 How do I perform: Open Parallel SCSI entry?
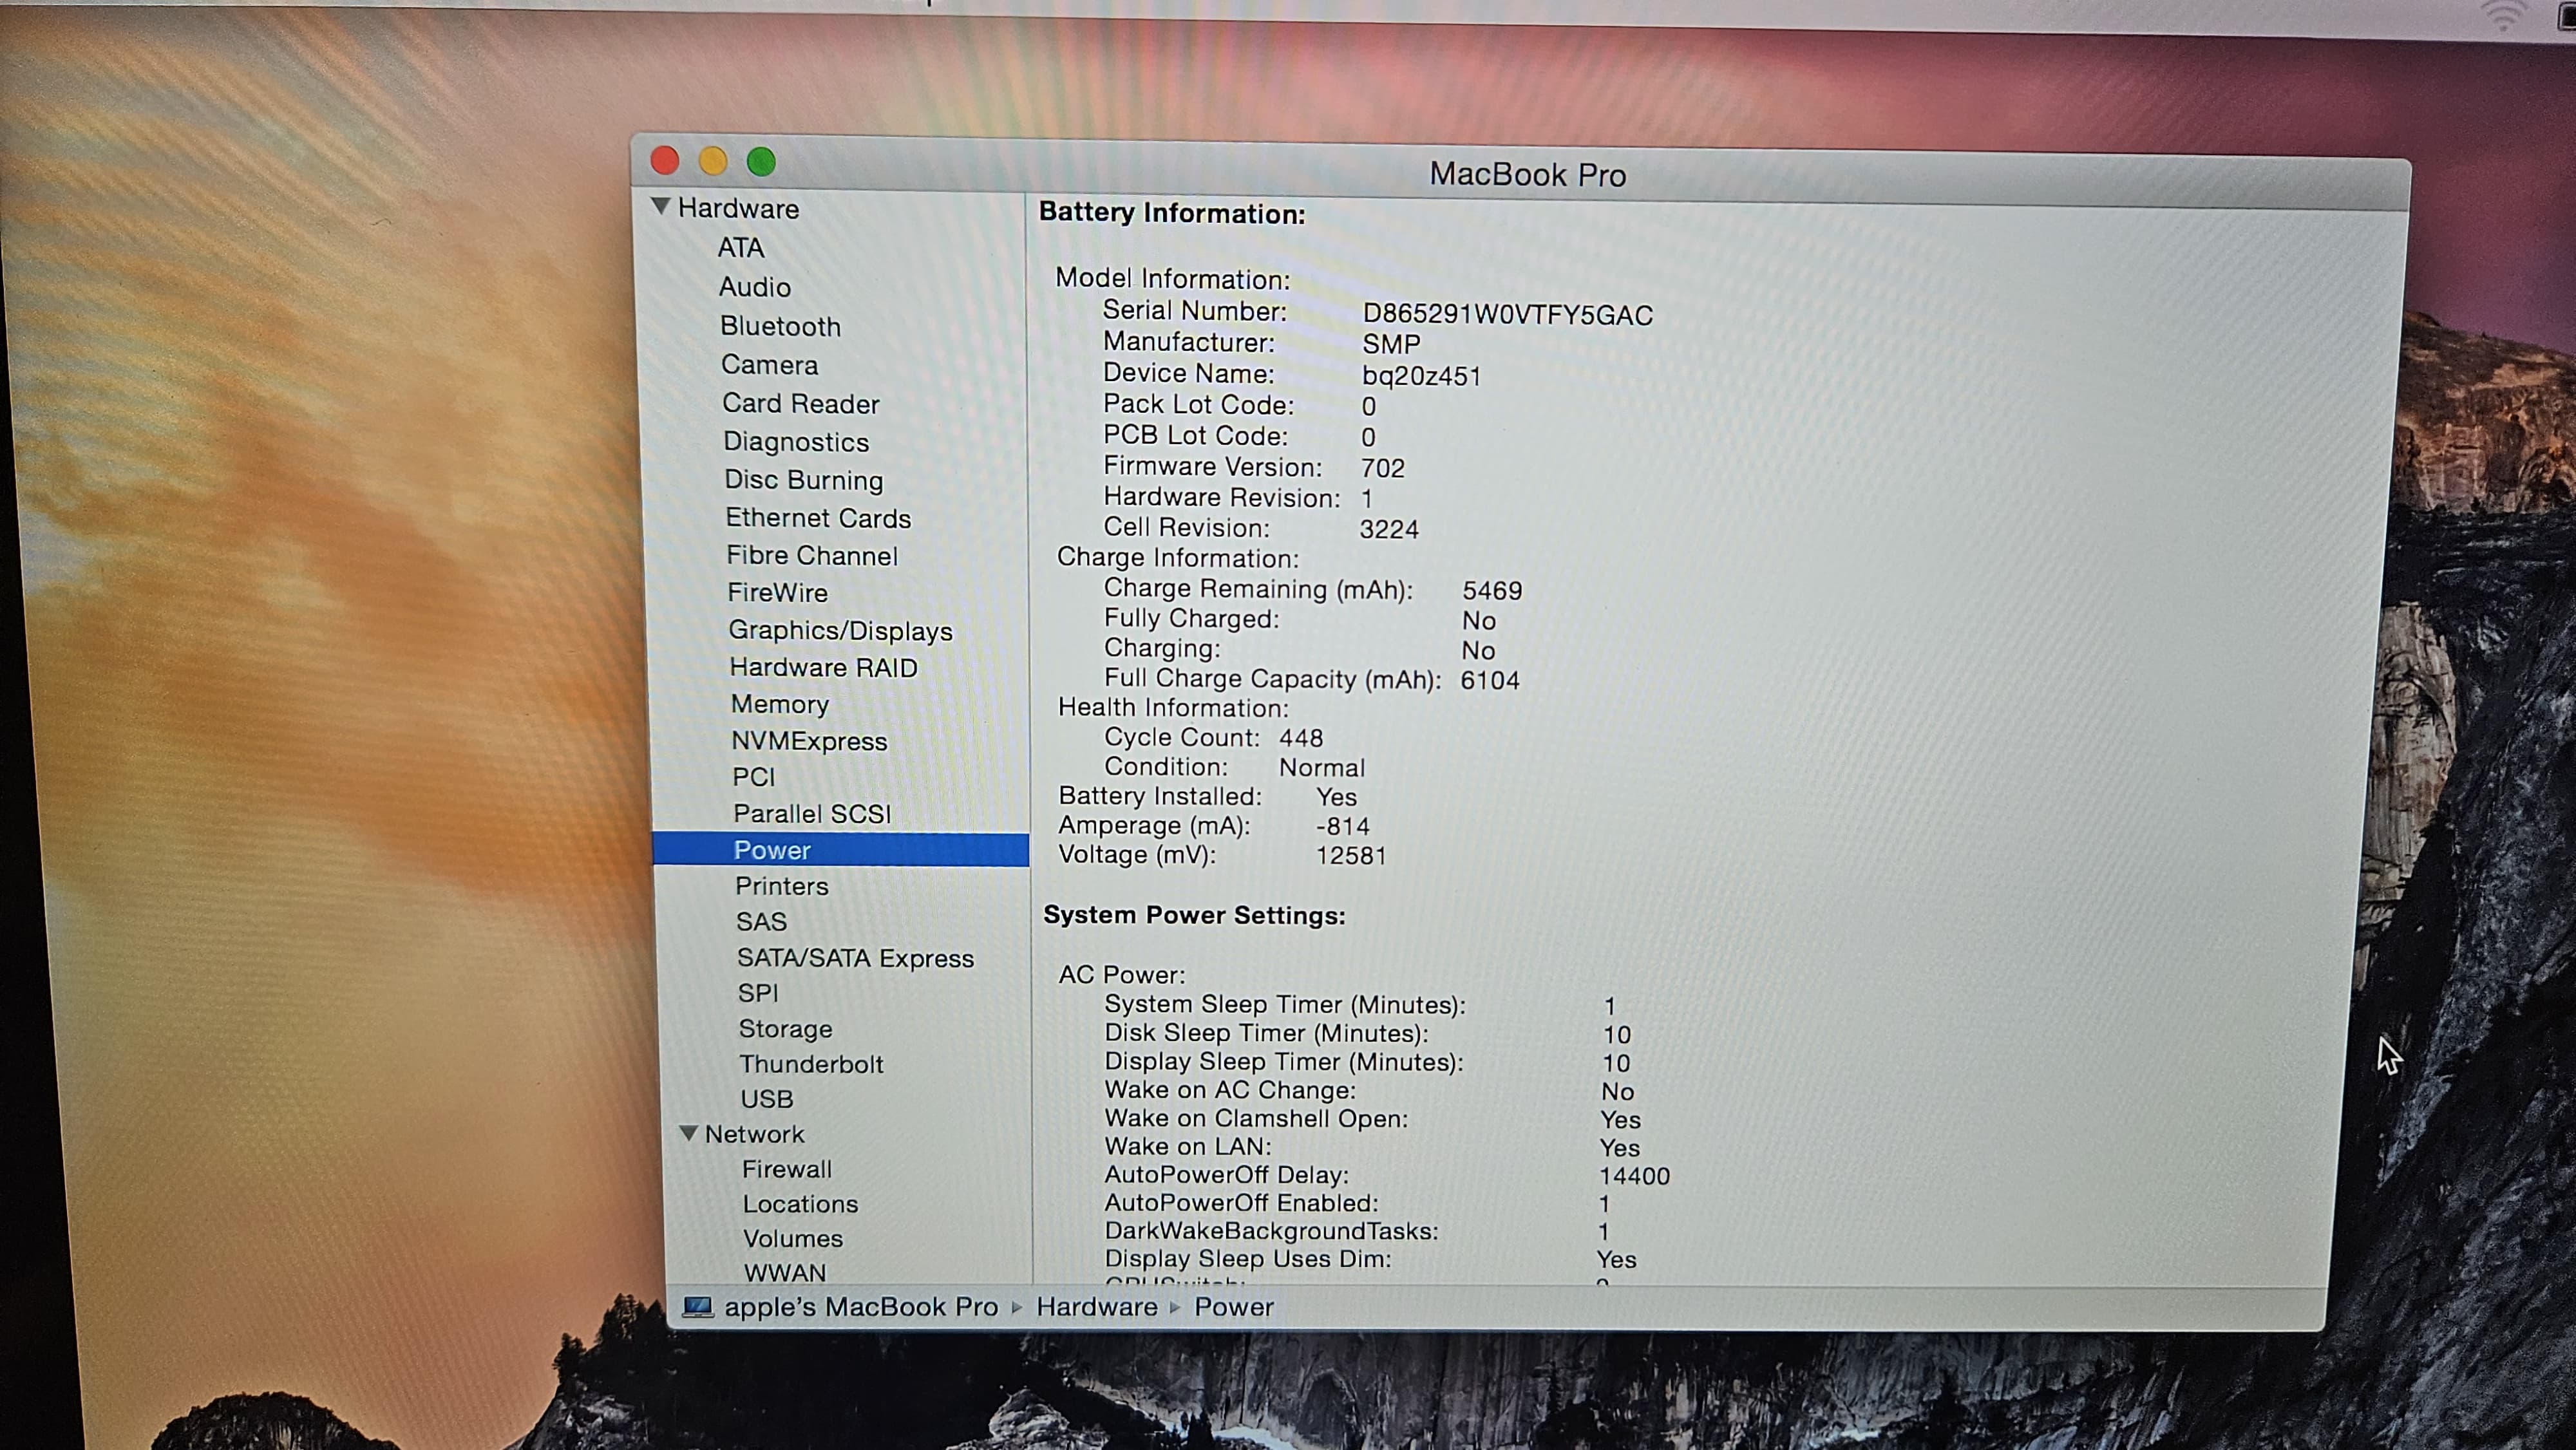coord(812,814)
